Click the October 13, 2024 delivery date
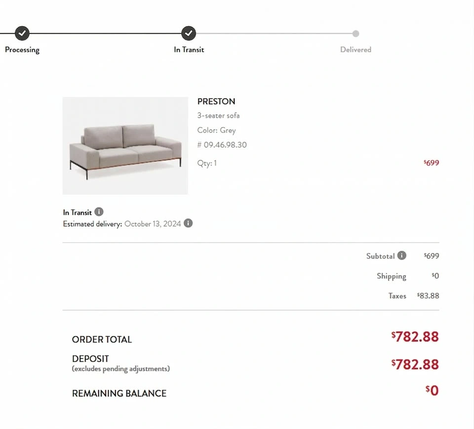Image resolution: width=474 pixels, height=429 pixels. (153, 223)
